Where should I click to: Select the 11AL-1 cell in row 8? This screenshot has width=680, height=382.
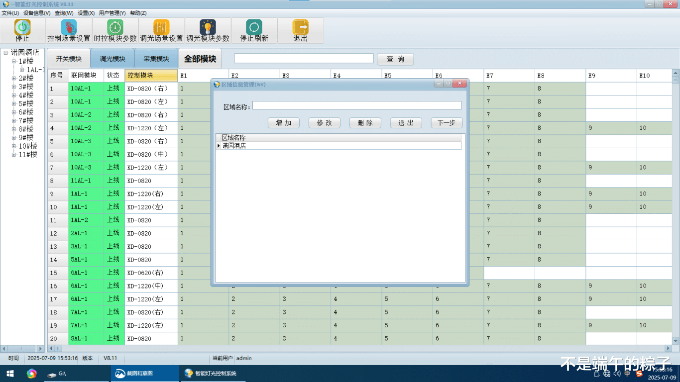(86, 181)
